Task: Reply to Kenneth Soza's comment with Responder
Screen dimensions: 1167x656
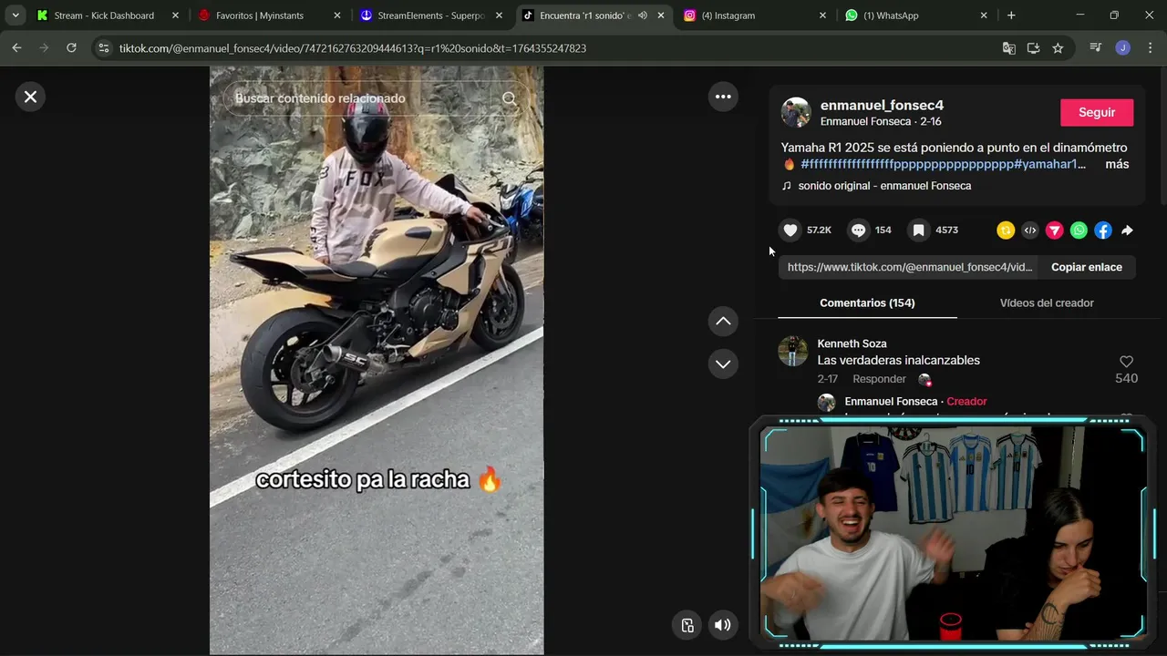Action: click(879, 379)
